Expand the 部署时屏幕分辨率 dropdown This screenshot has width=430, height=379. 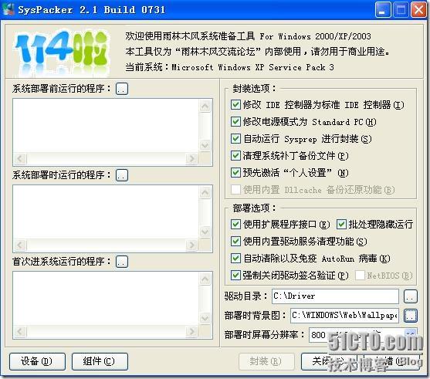coord(411,334)
